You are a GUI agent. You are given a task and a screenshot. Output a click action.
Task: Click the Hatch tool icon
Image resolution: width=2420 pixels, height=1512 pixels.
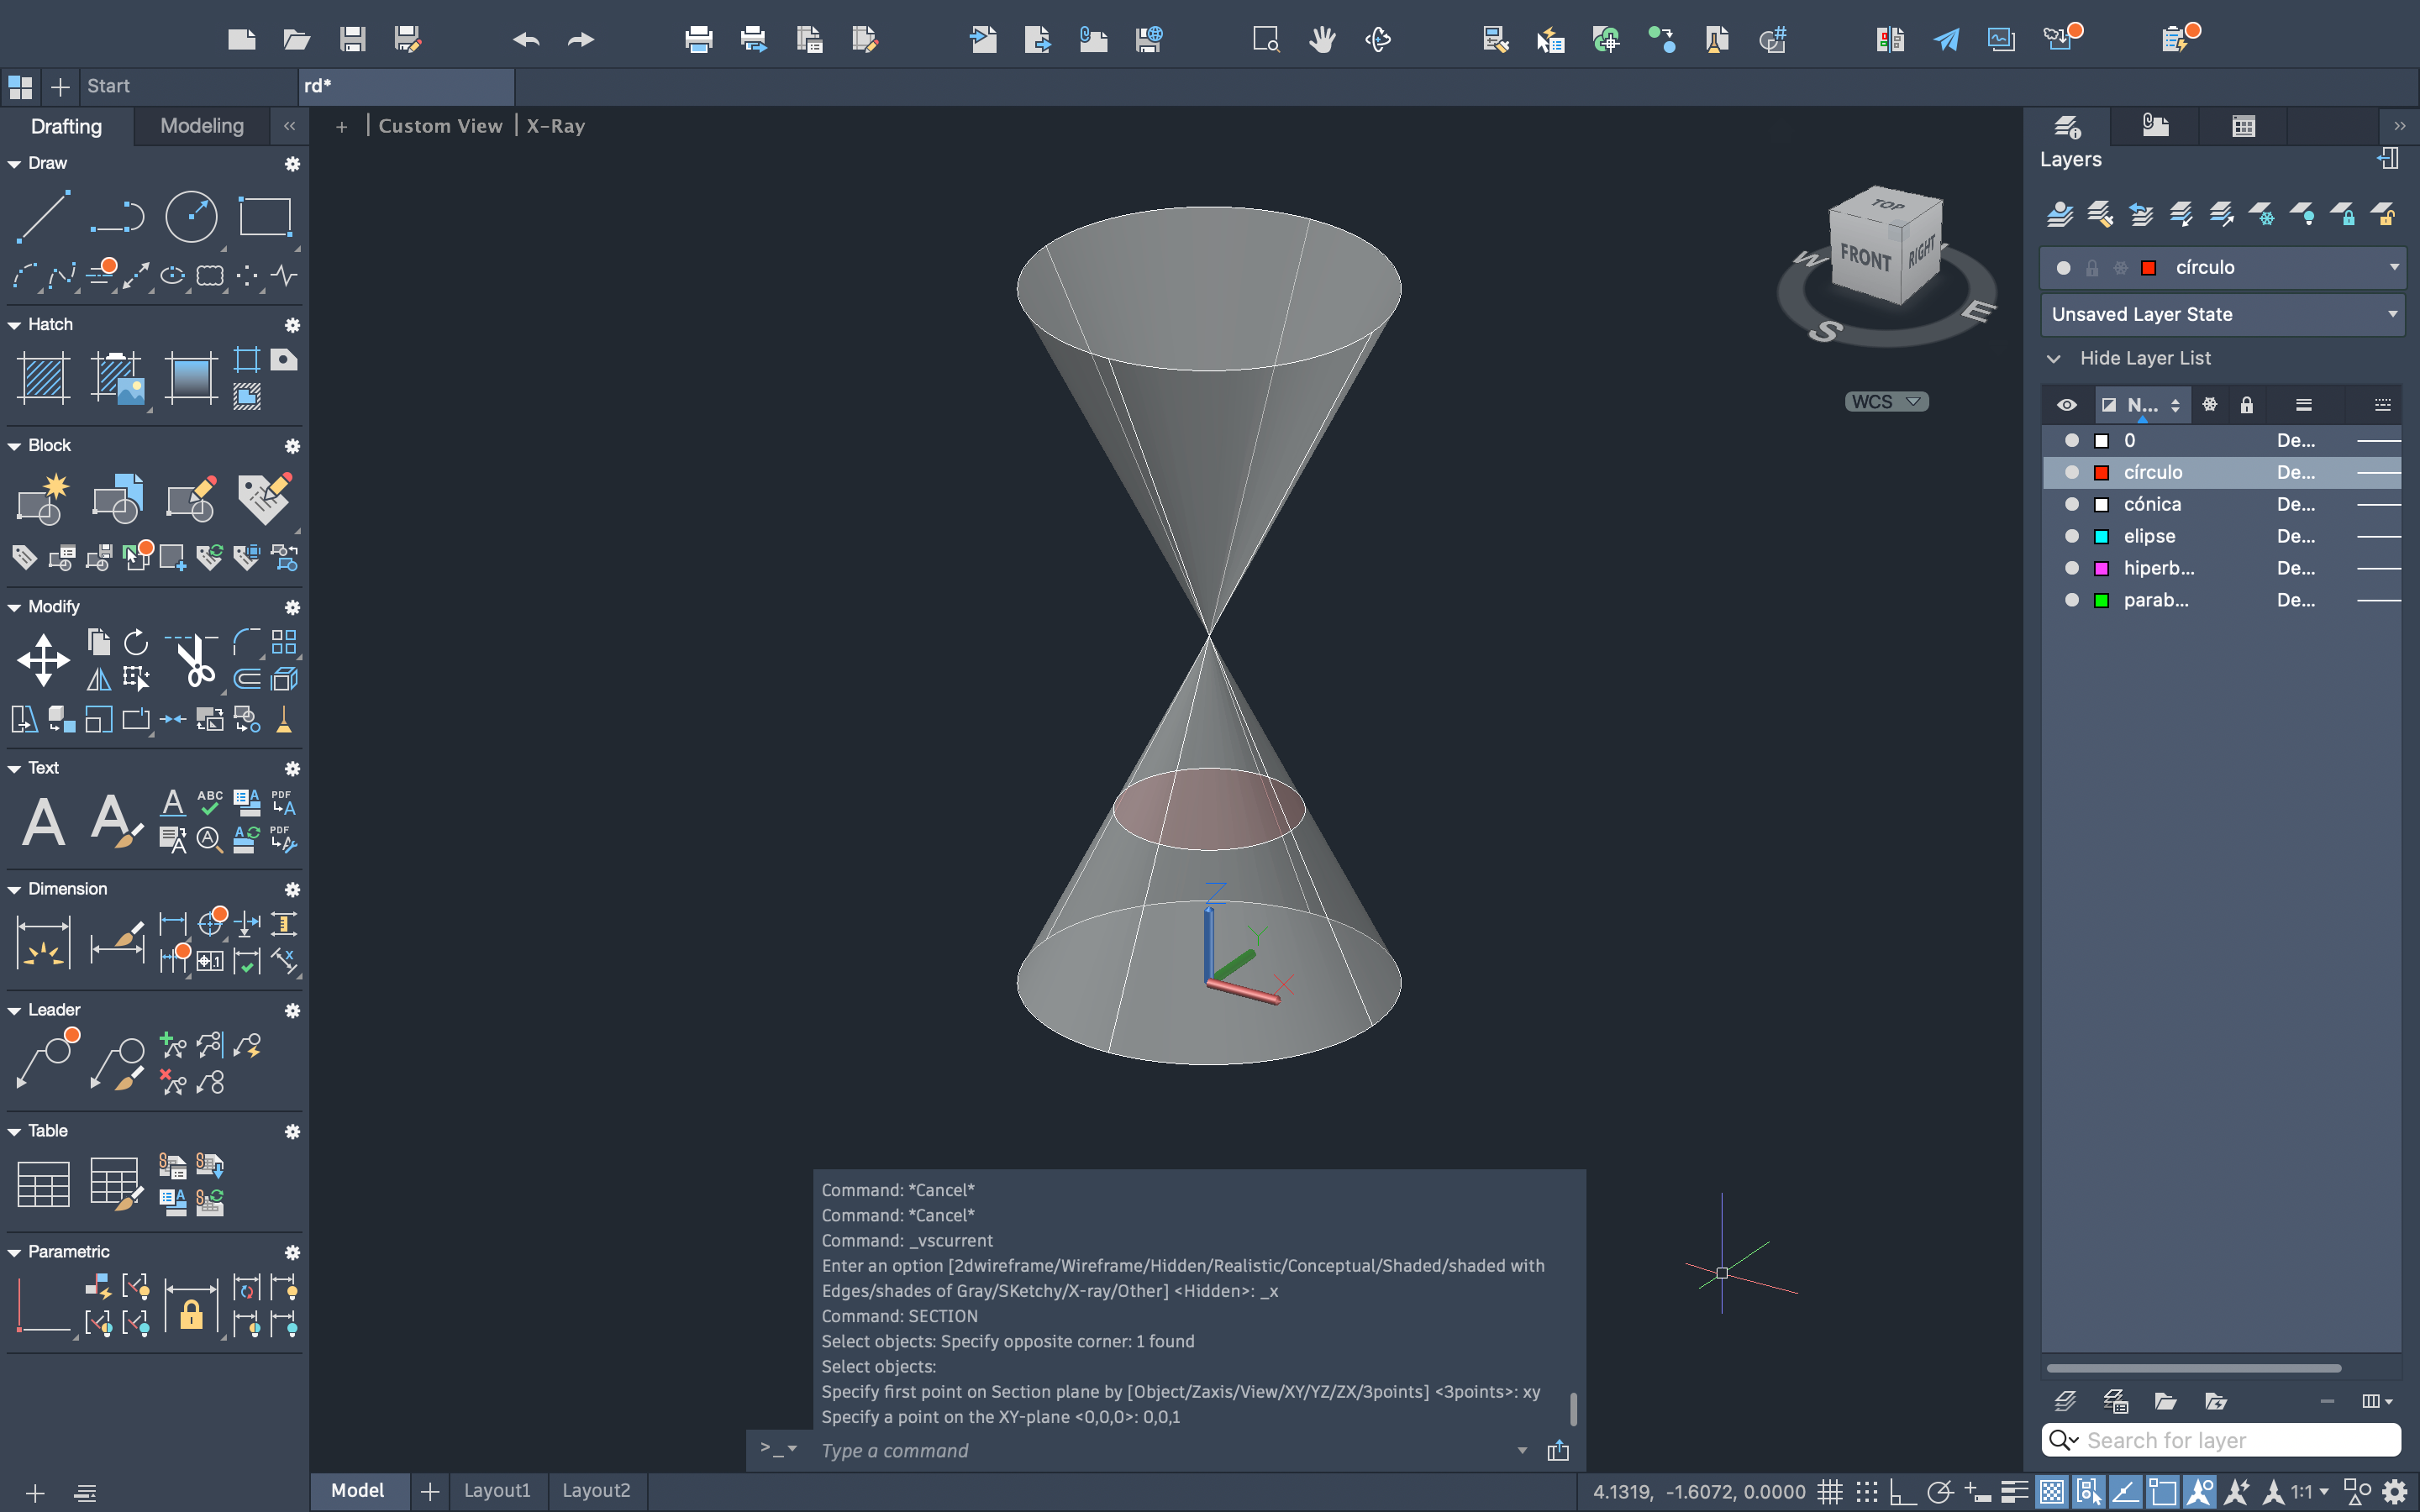point(43,378)
